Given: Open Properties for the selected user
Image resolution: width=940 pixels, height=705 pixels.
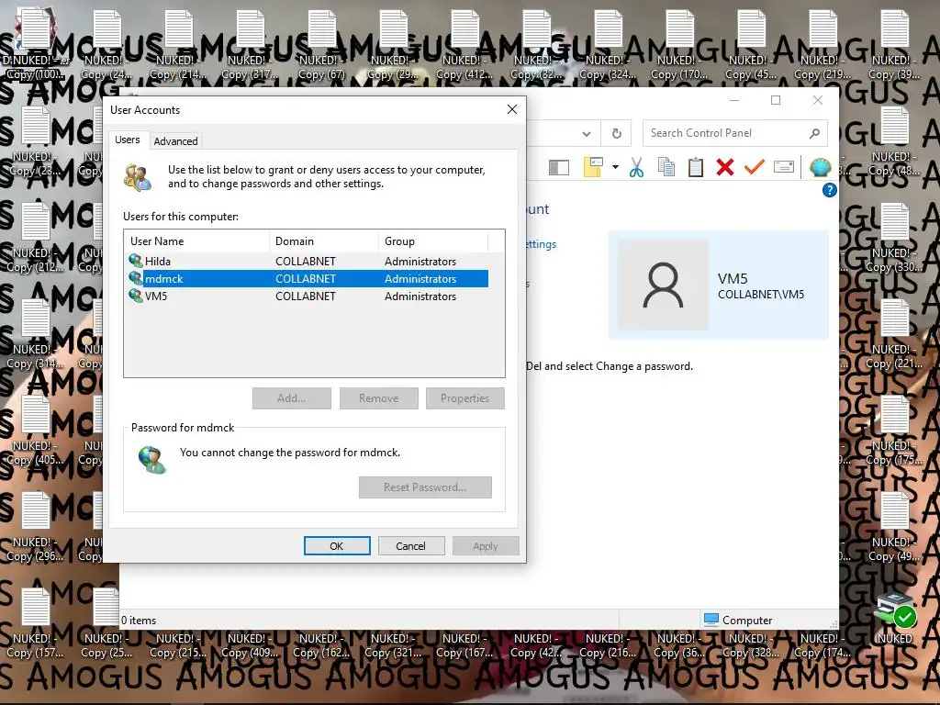Looking at the screenshot, I should tap(464, 398).
